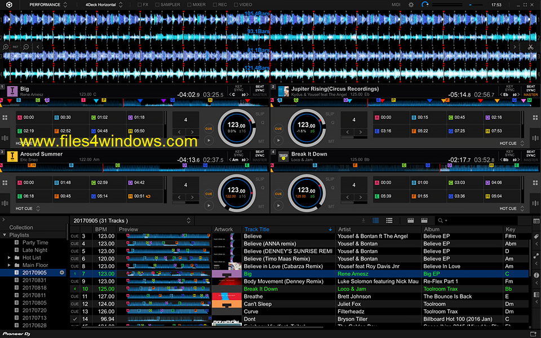Open deck 4 HOT CUE mode selector
Screen dimensions: 541x338
coord(512,208)
